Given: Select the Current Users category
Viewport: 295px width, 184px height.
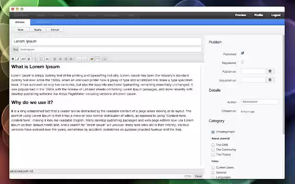Looking at the screenshot, I should [x=213, y=167].
